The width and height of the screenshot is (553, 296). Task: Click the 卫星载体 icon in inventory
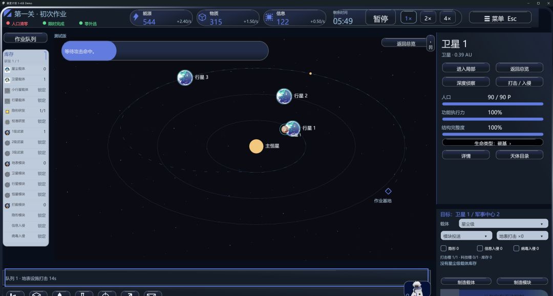coord(7,80)
